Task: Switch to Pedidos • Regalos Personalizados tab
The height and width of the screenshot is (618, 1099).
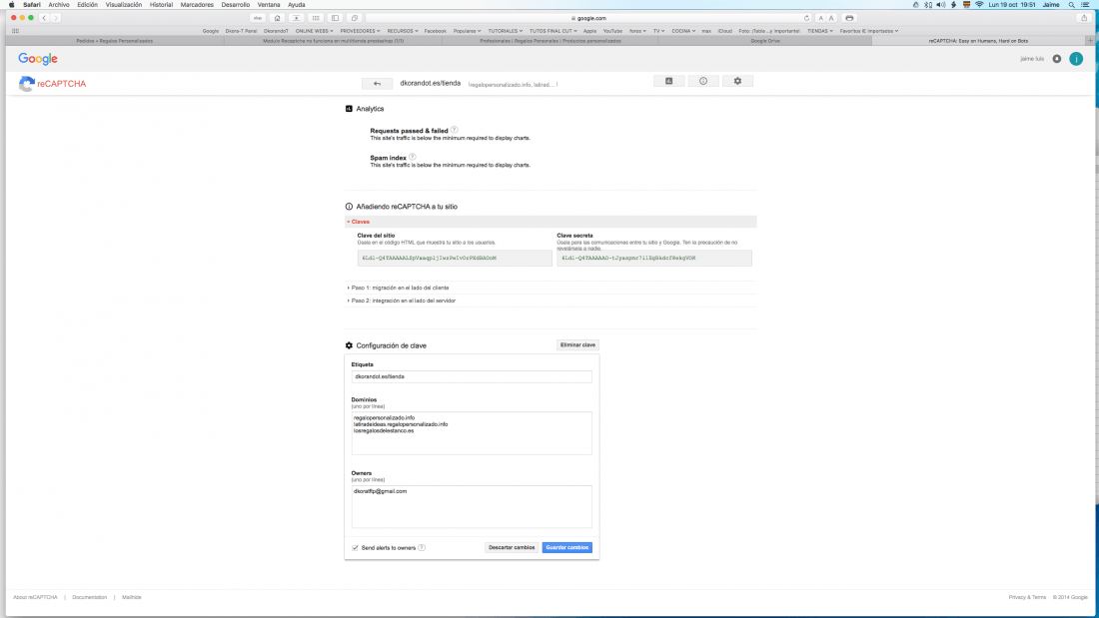Action: 114,41
